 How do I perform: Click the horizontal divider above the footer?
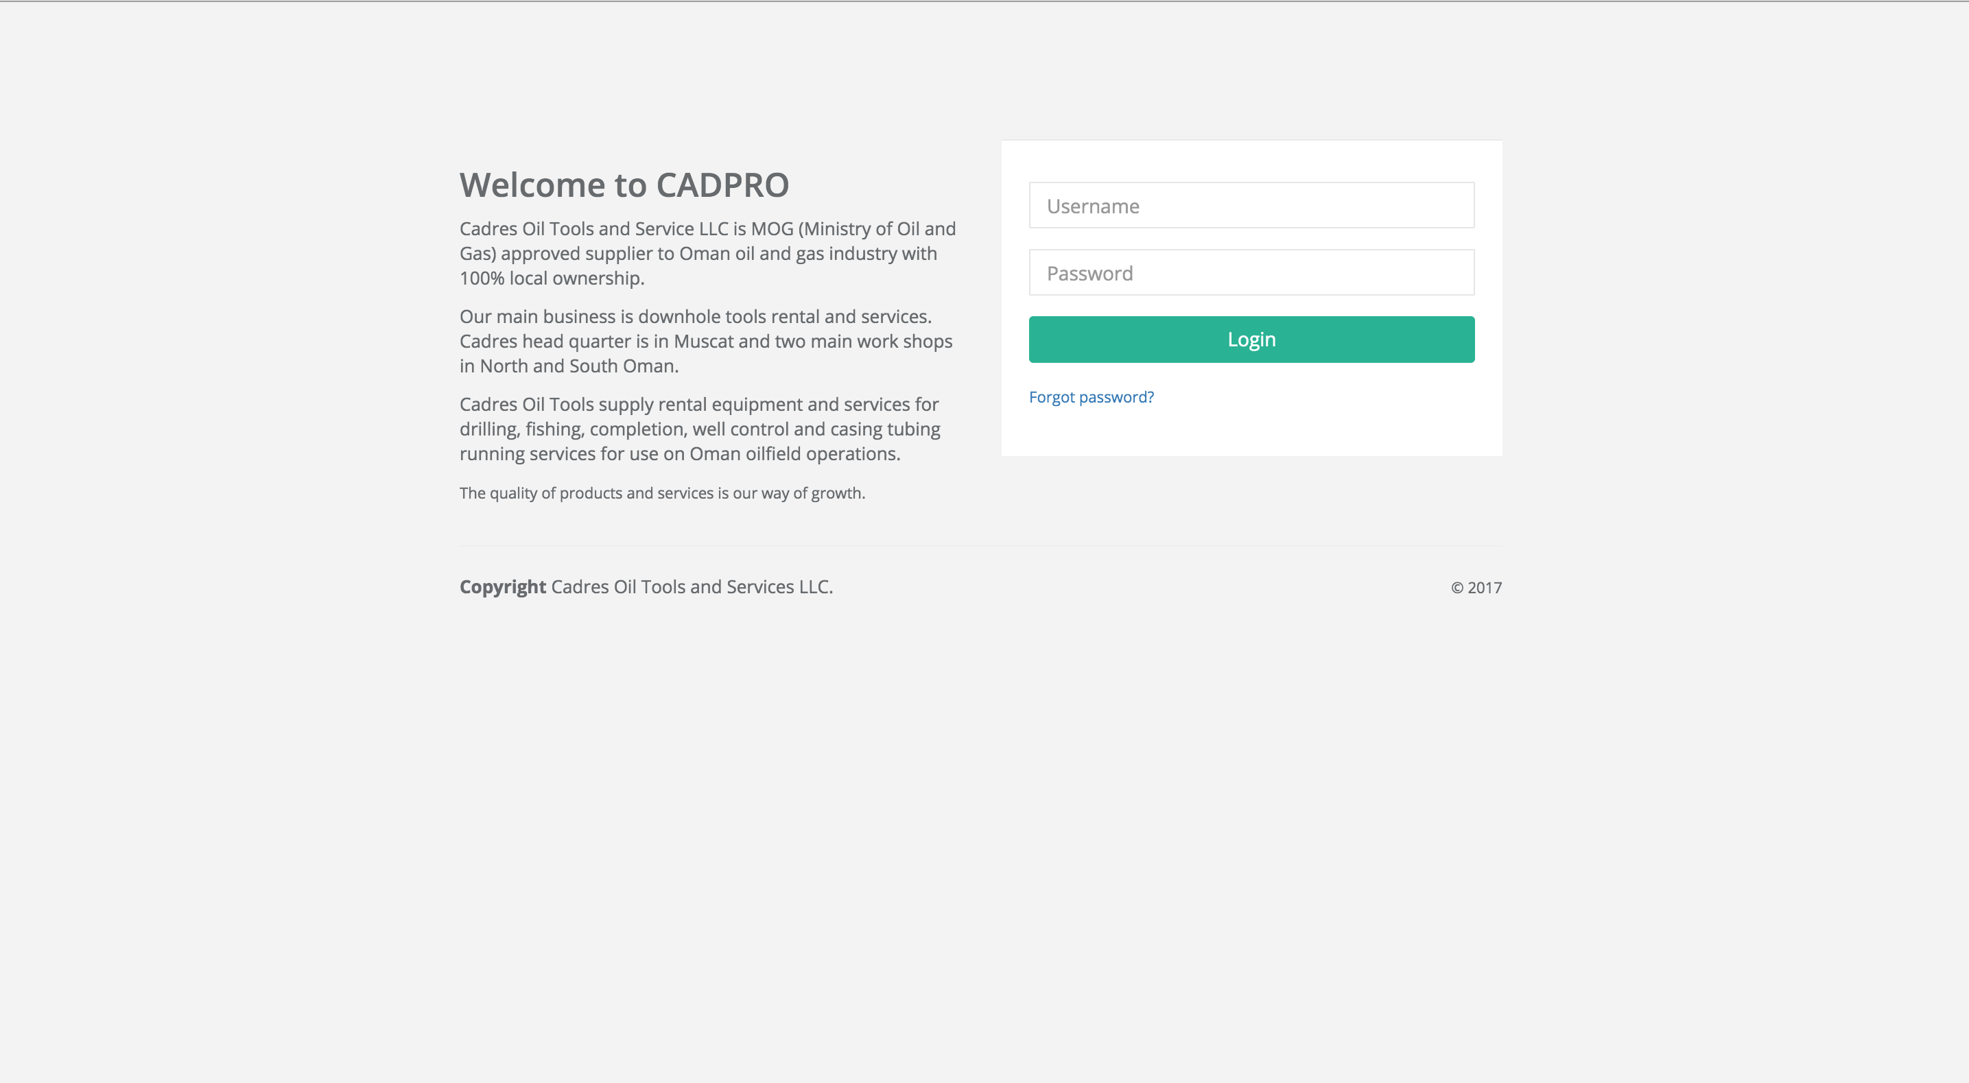tap(980, 546)
